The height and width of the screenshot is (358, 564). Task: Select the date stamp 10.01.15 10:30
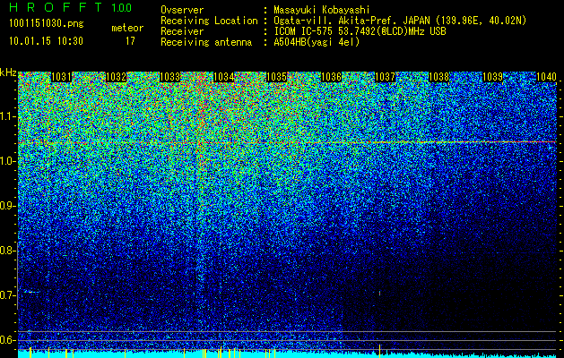point(46,41)
